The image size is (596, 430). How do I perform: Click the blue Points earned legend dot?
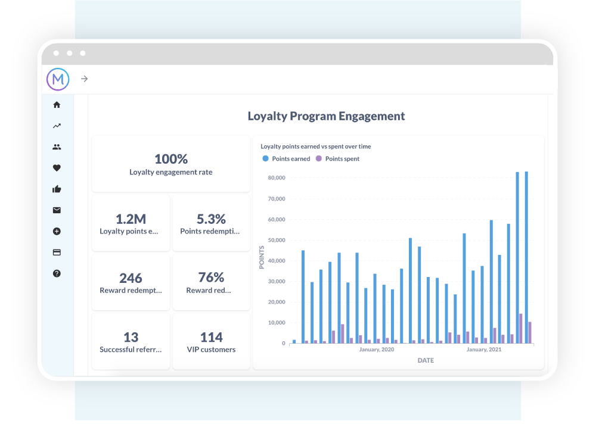click(x=265, y=159)
